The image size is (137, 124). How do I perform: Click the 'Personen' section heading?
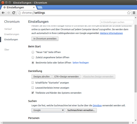pos(34,118)
